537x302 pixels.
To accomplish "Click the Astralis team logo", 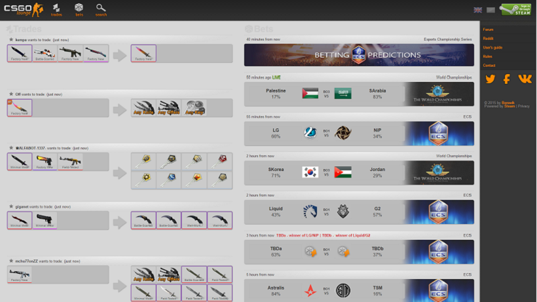I will coord(310,291).
